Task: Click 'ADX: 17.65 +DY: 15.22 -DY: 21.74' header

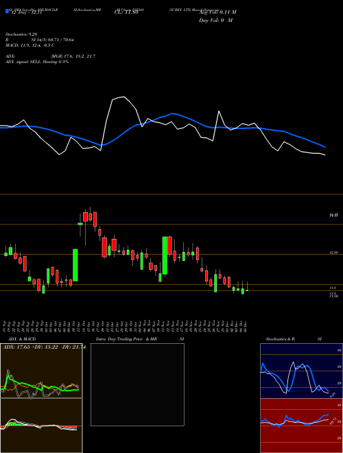Action: point(44,347)
